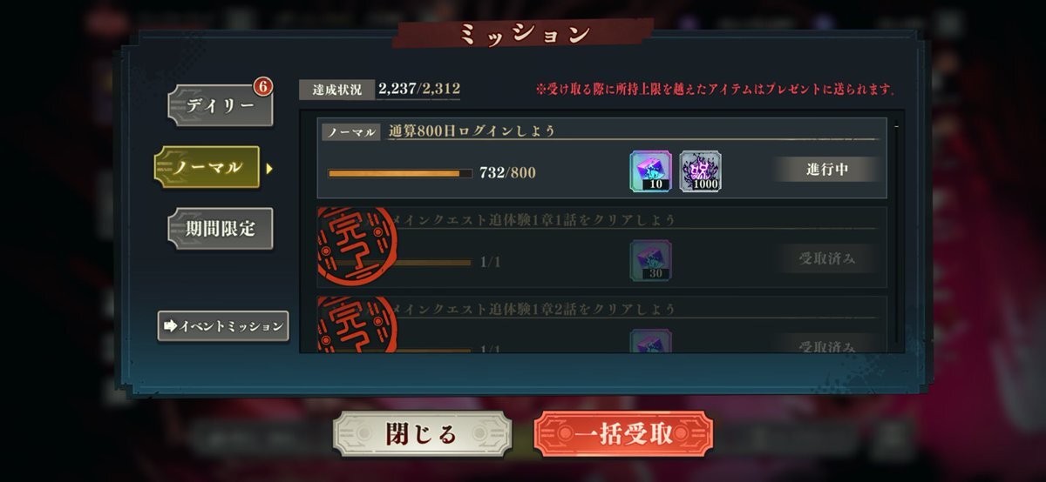Tap the crystal reward icon labeled 30
The width and height of the screenshot is (1046, 482).
[650, 261]
